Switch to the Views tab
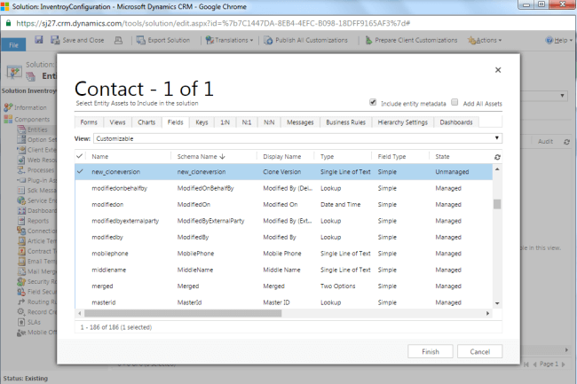The height and width of the screenshot is (384, 577). pos(117,122)
